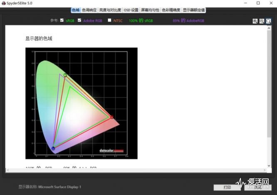The image size is (277, 195).
Task: Click the vertical scrollbar thumb
Action: 269,83
